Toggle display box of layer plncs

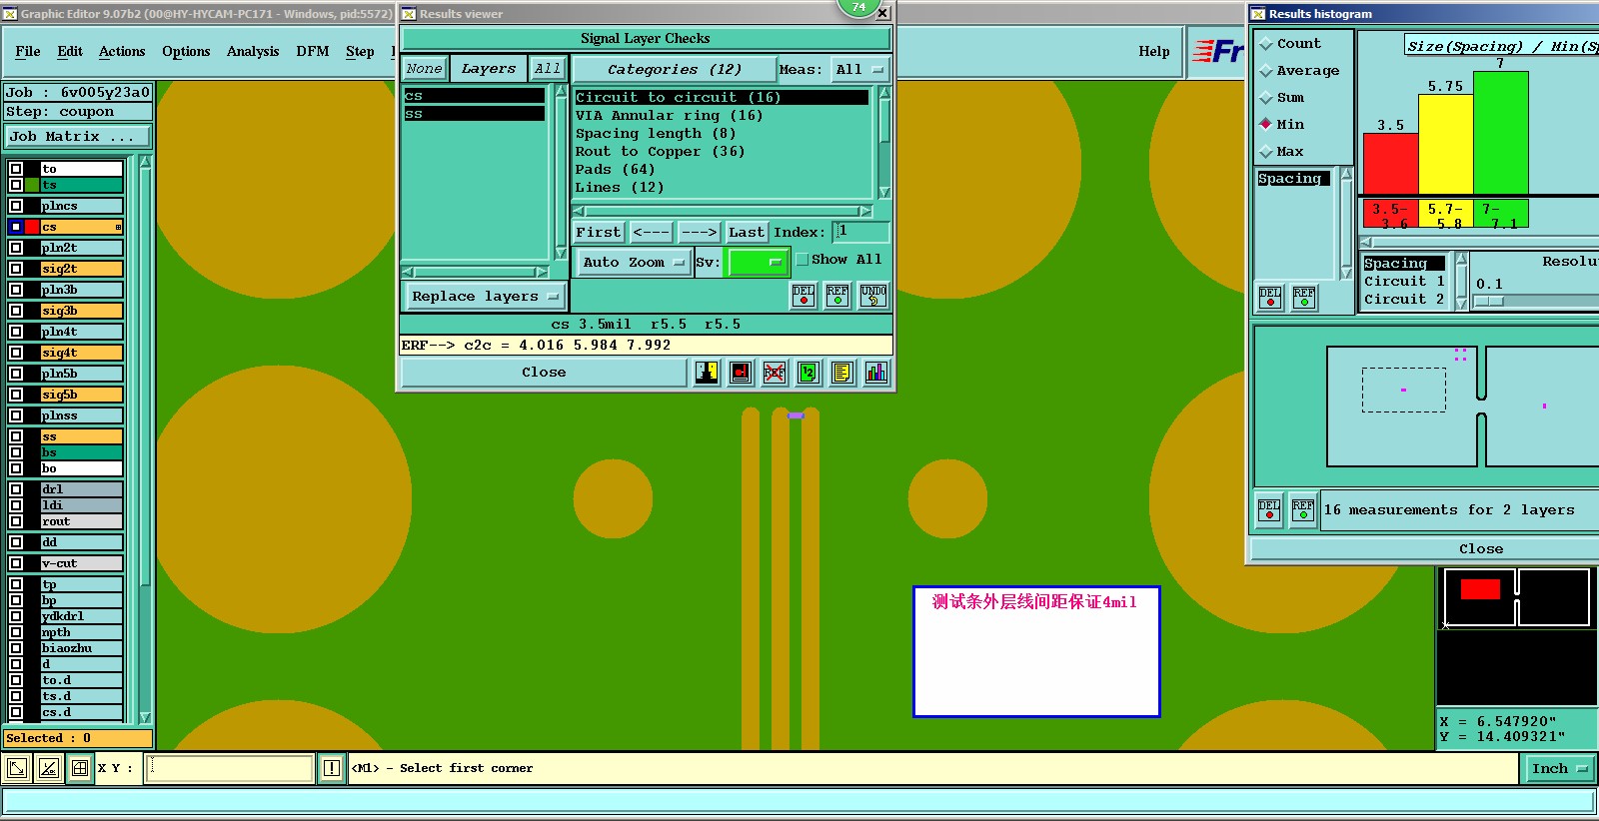pos(16,206)
